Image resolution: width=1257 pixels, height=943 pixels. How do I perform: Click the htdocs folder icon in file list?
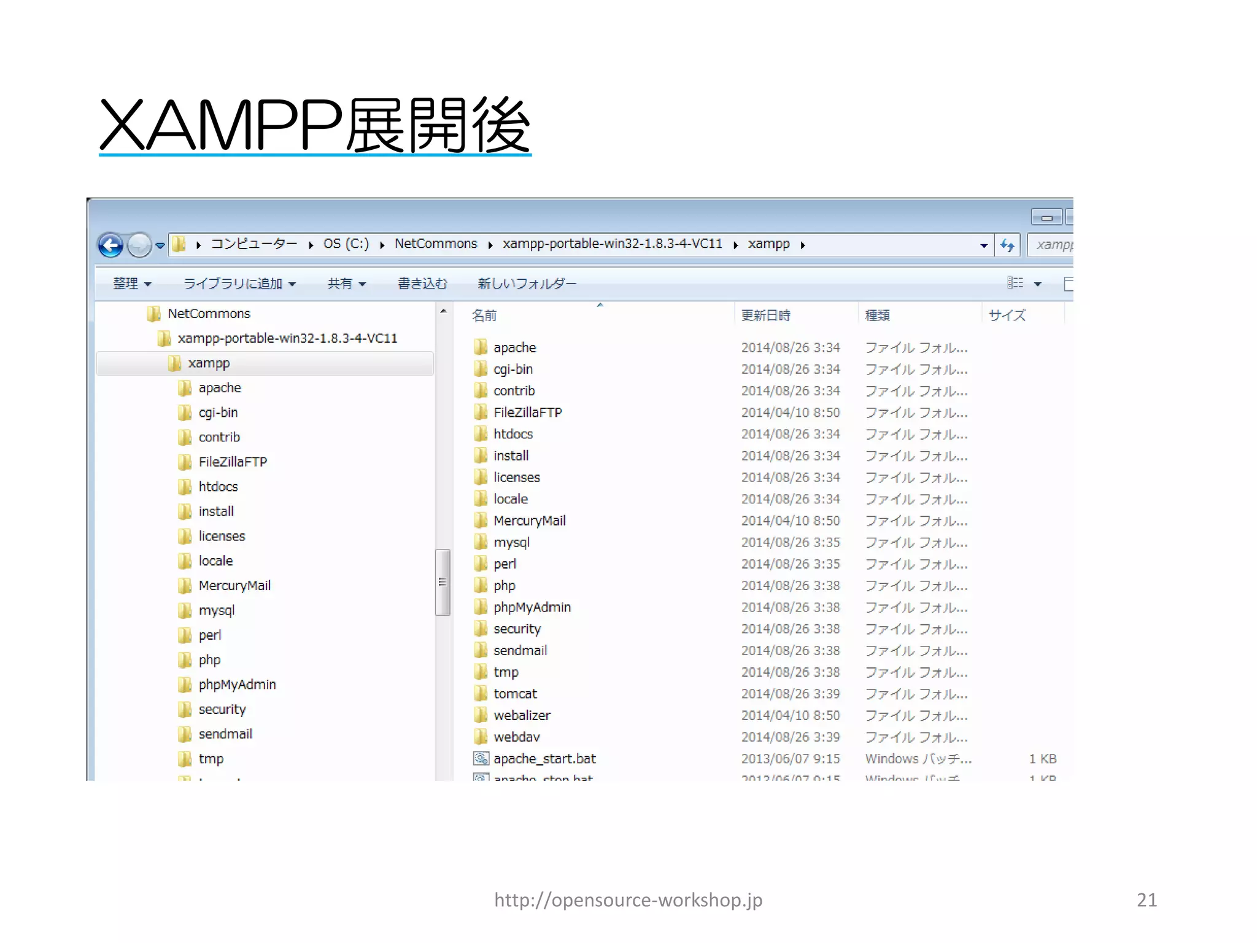(481, 434)
